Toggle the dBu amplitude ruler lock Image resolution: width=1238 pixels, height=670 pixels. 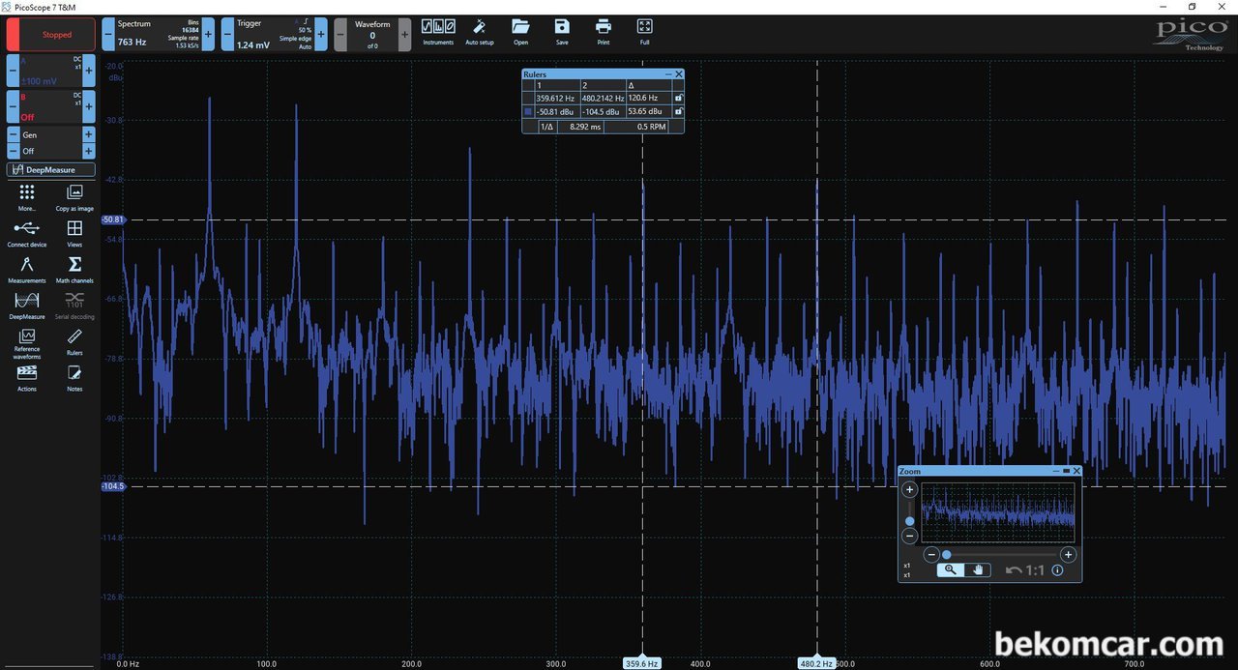pos(678,111)
